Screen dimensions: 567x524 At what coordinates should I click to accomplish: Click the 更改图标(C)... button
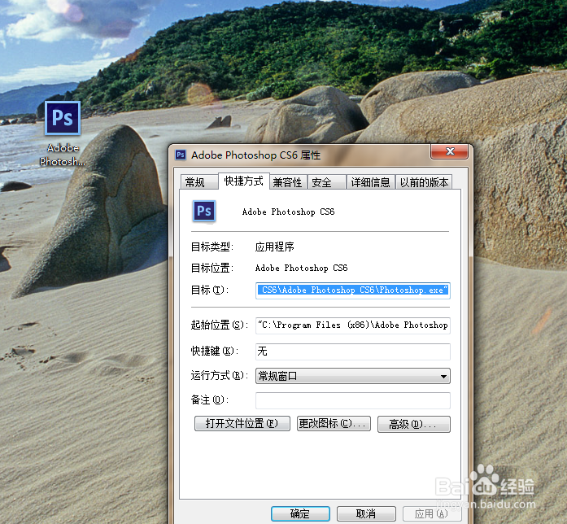(x=334, y=423)
